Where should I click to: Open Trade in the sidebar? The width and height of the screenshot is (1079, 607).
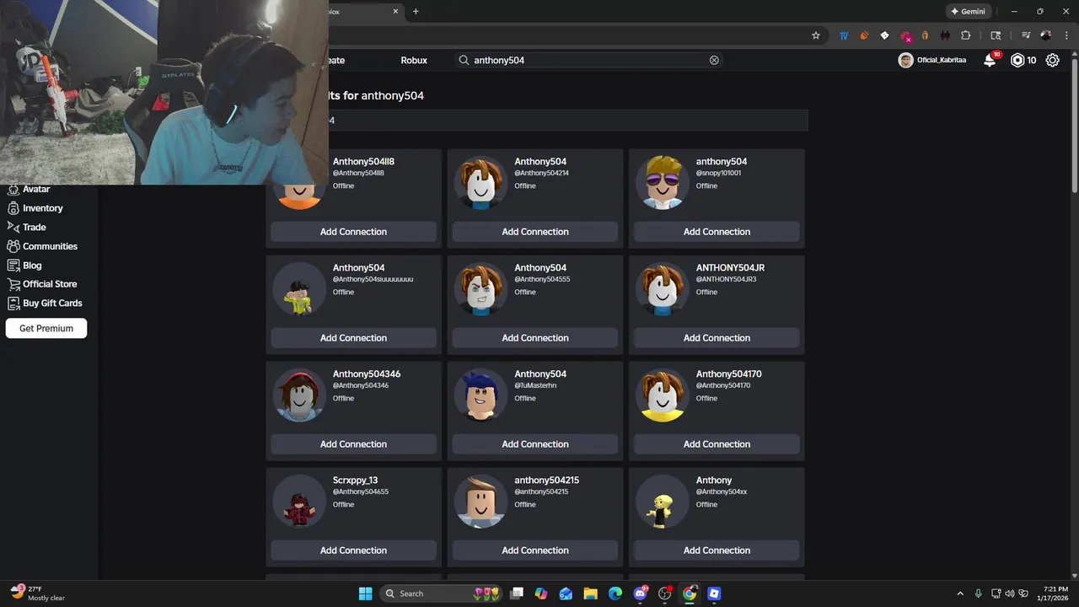[34, 228]
